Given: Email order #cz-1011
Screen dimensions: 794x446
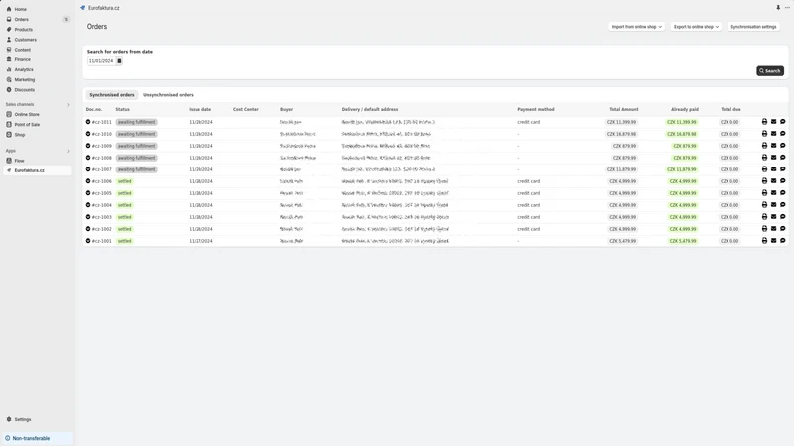Looking at the screenshot, I should pyautogui.click(x=774, y=121).
